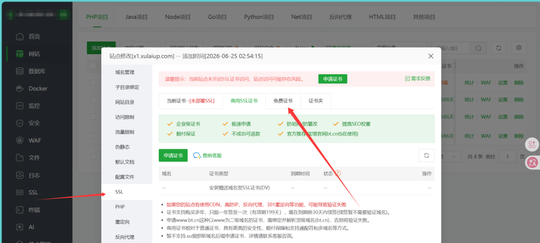Refresh the certificate list with reload icon
This screenshot has width=540, height=243.
click(426, 155)
